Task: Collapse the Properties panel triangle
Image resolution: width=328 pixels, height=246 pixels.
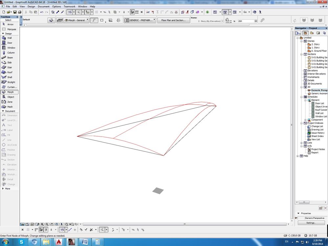Action: click(298, 213)
